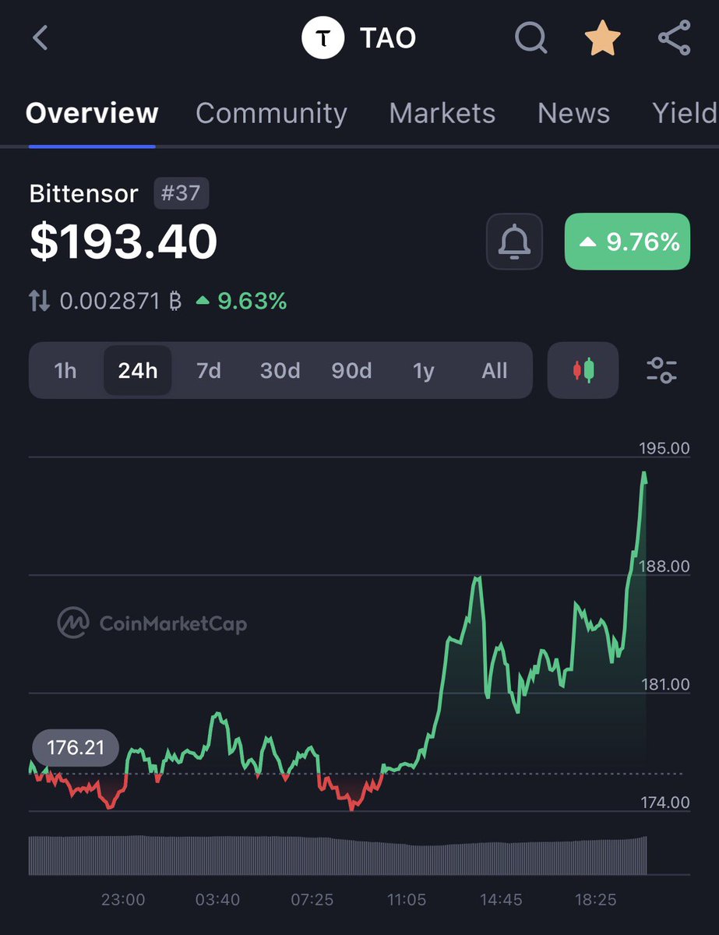Tap the TAO title text
This screenshot has height=935, width=719.
[x=387, y=37]
